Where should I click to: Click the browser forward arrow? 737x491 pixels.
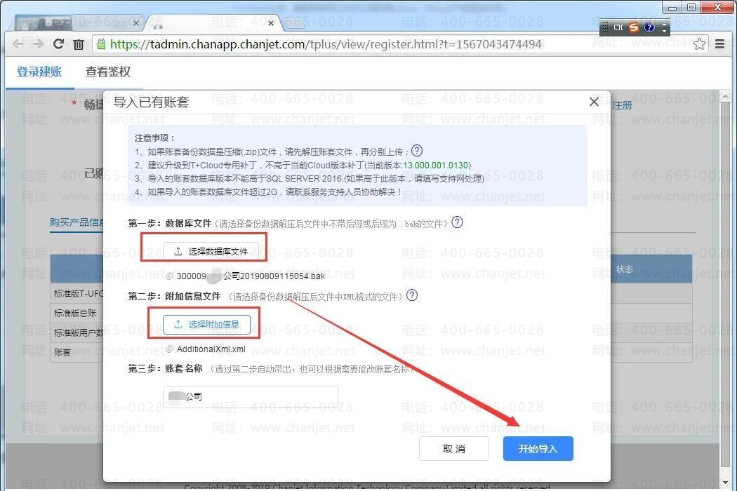(x=38, y=44)
